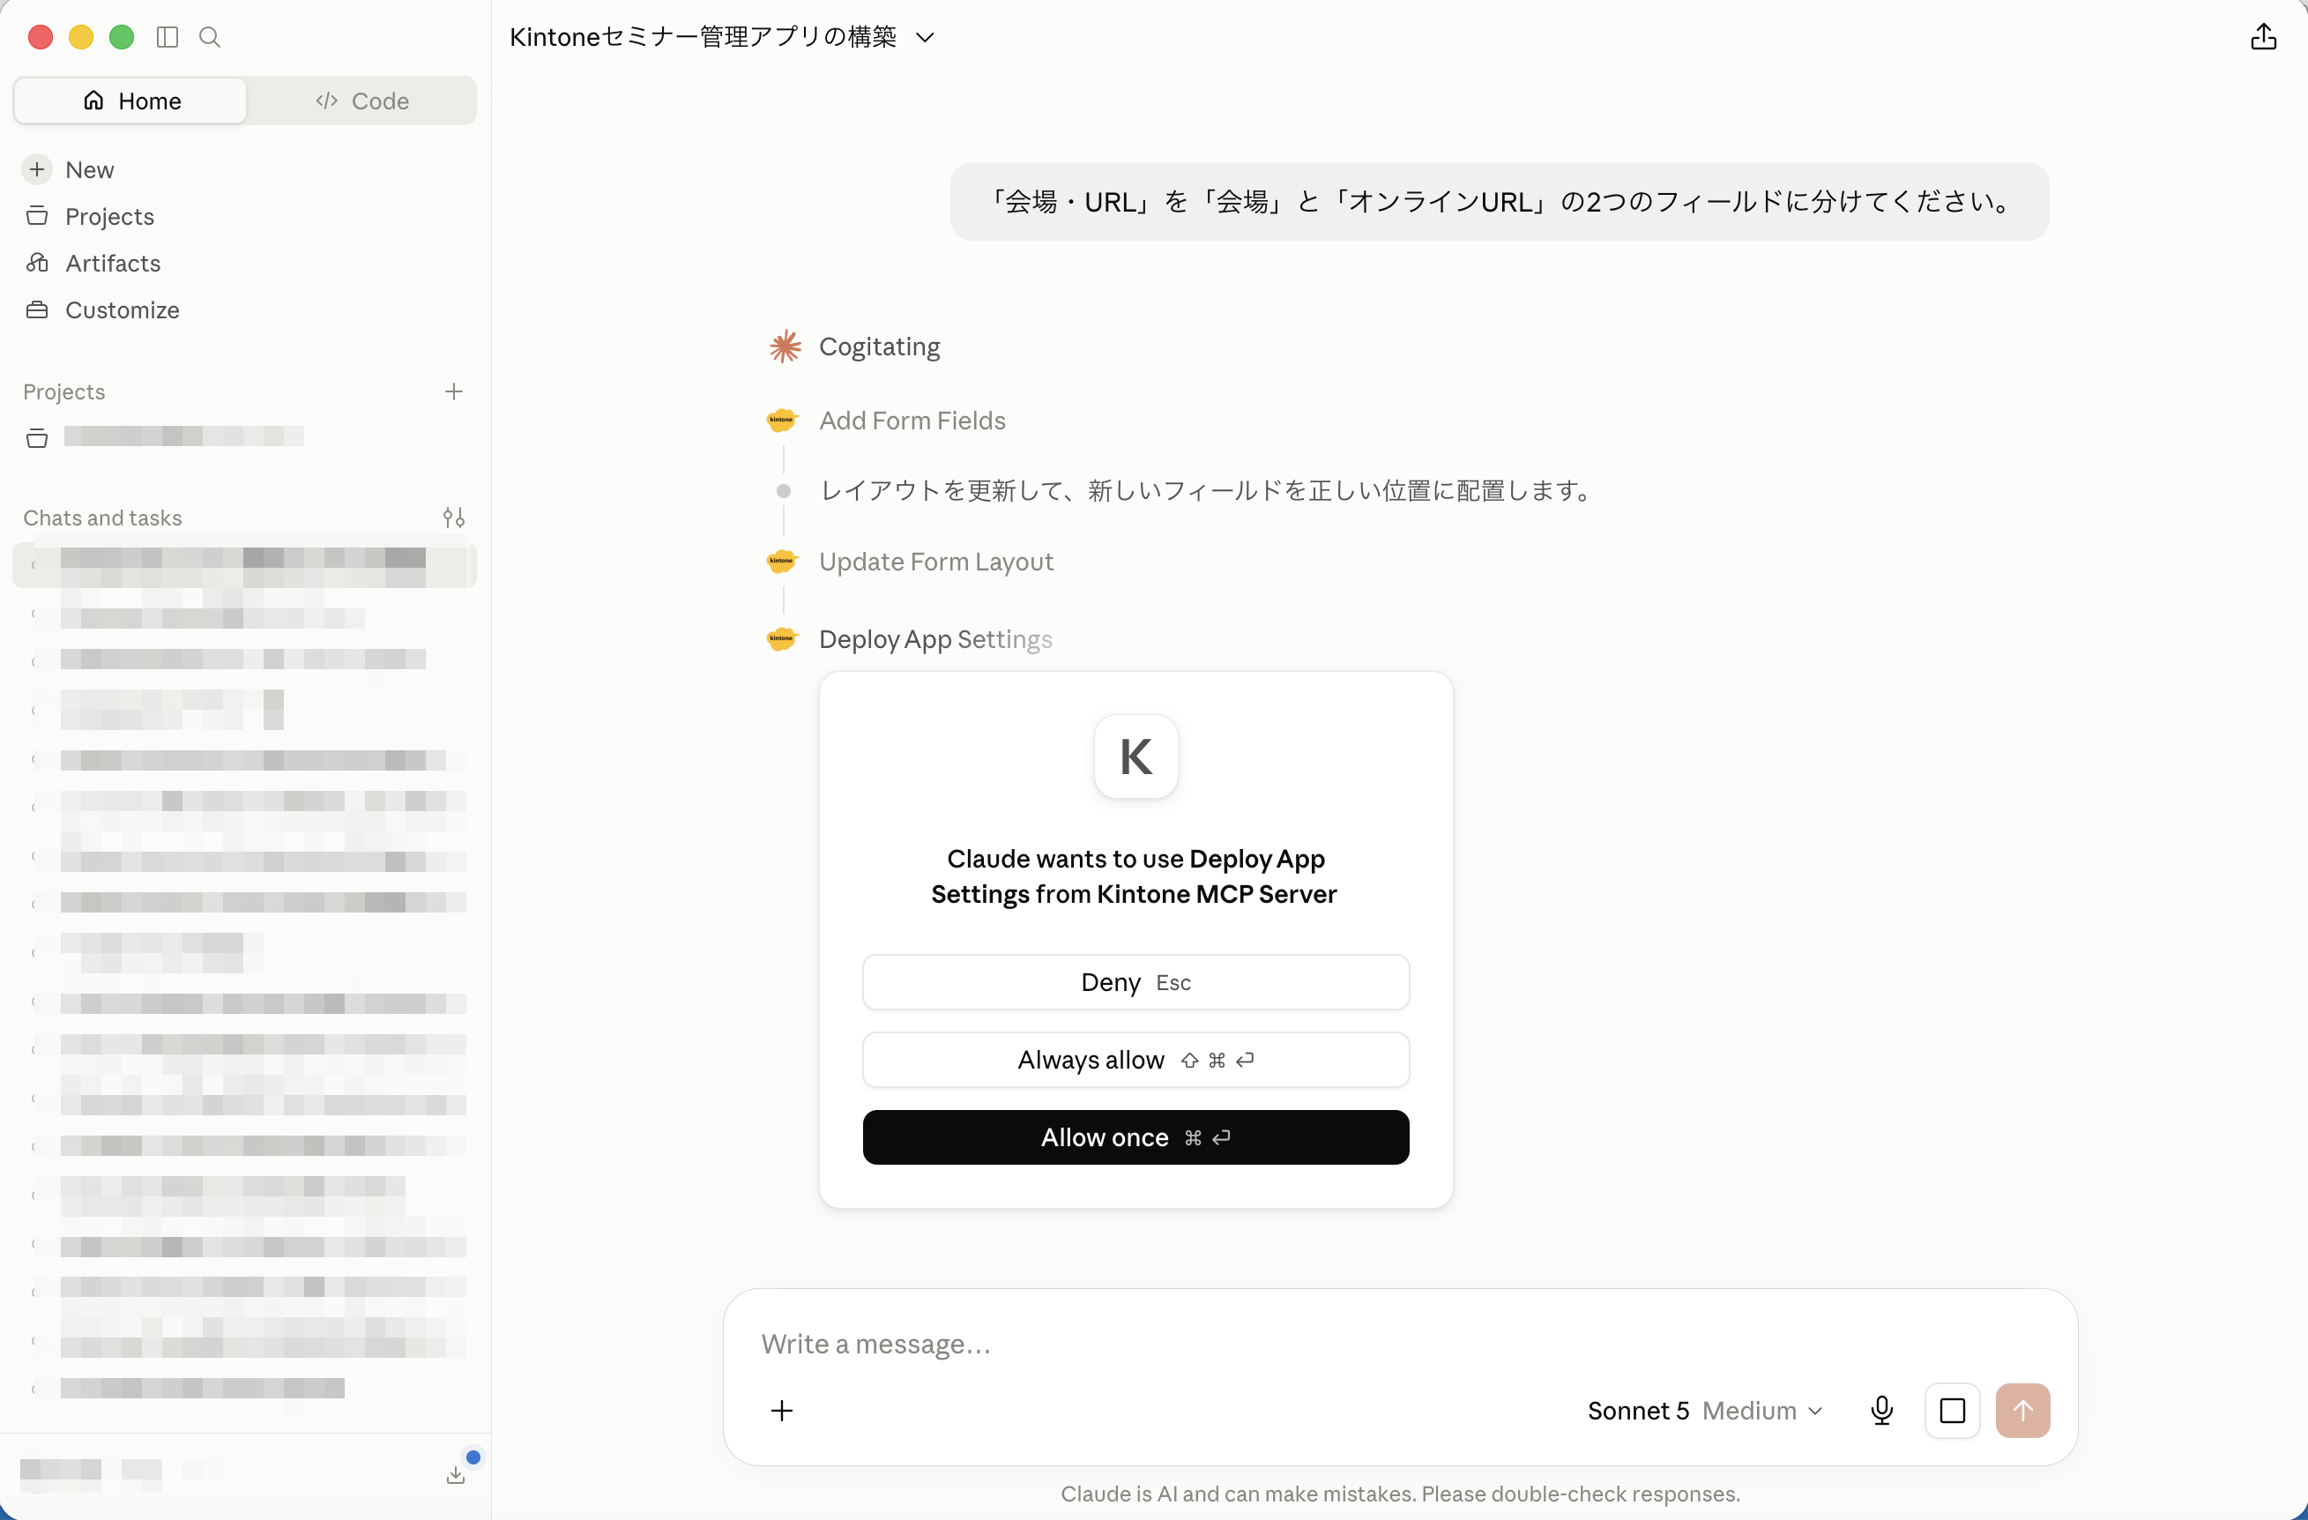Click the Chats and tasks heading

point(103,517)
